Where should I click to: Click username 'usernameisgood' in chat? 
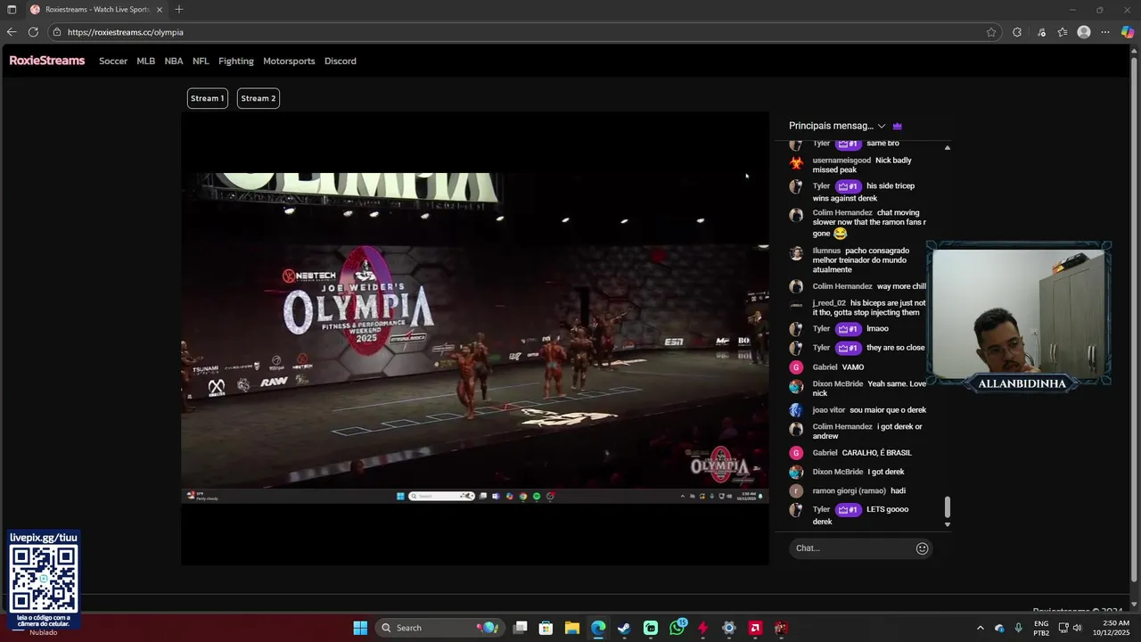(x=841, y=160)
